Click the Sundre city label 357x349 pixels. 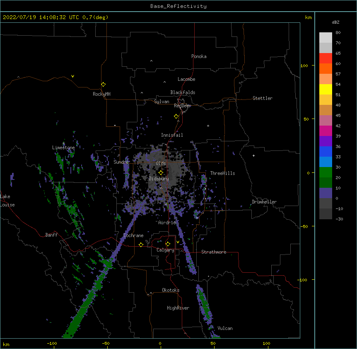tap(121, 162)
